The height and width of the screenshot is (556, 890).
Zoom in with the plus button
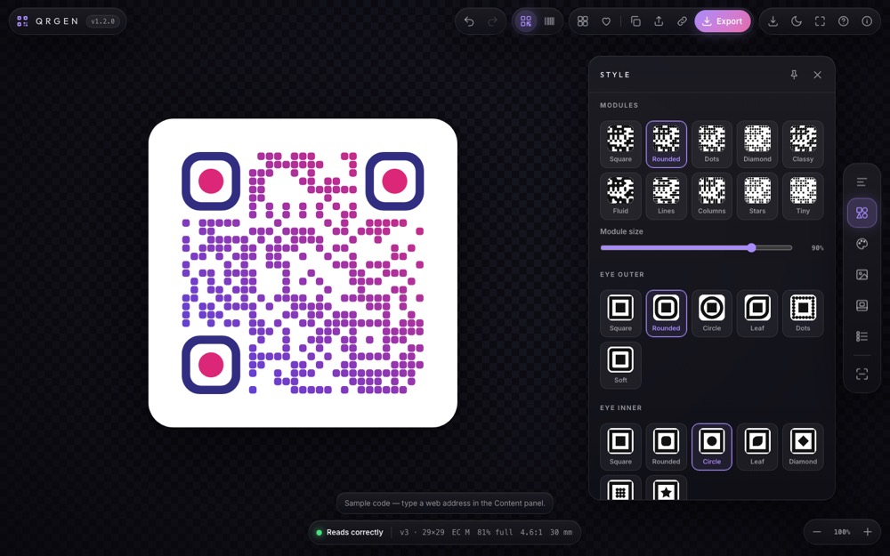click(x=867, y=532)
